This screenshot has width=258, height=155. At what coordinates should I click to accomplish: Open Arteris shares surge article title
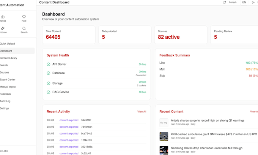pos(208,121)
